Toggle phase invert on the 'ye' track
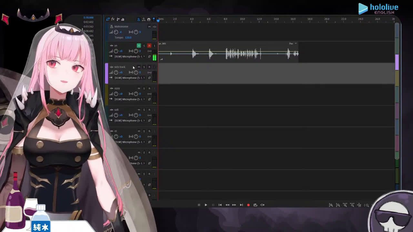 coord(149,56)
